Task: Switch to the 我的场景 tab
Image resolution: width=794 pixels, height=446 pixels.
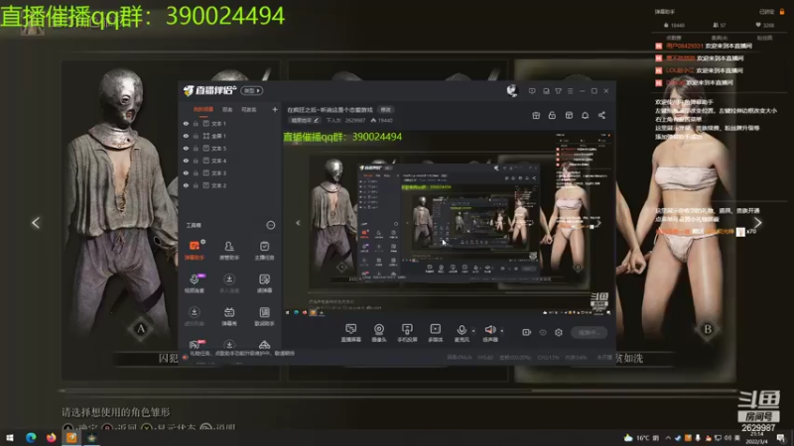Action: coord(203,110)
